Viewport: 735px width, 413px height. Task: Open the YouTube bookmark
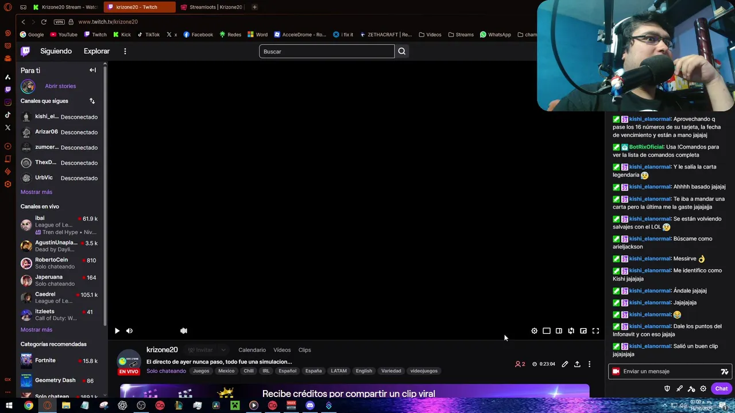(64, 34)
